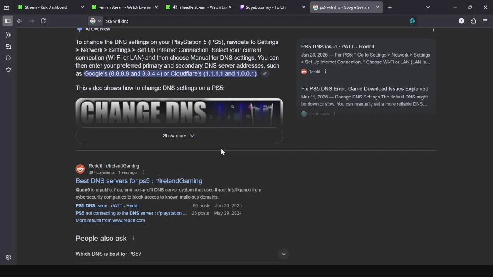The height and width of the screenshot is (277, 493).
Task: Click the AI Overview heading label
Action: [98, 29]
